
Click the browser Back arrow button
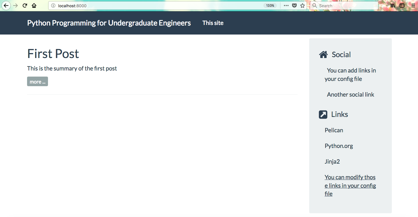[x=6, y=6]
